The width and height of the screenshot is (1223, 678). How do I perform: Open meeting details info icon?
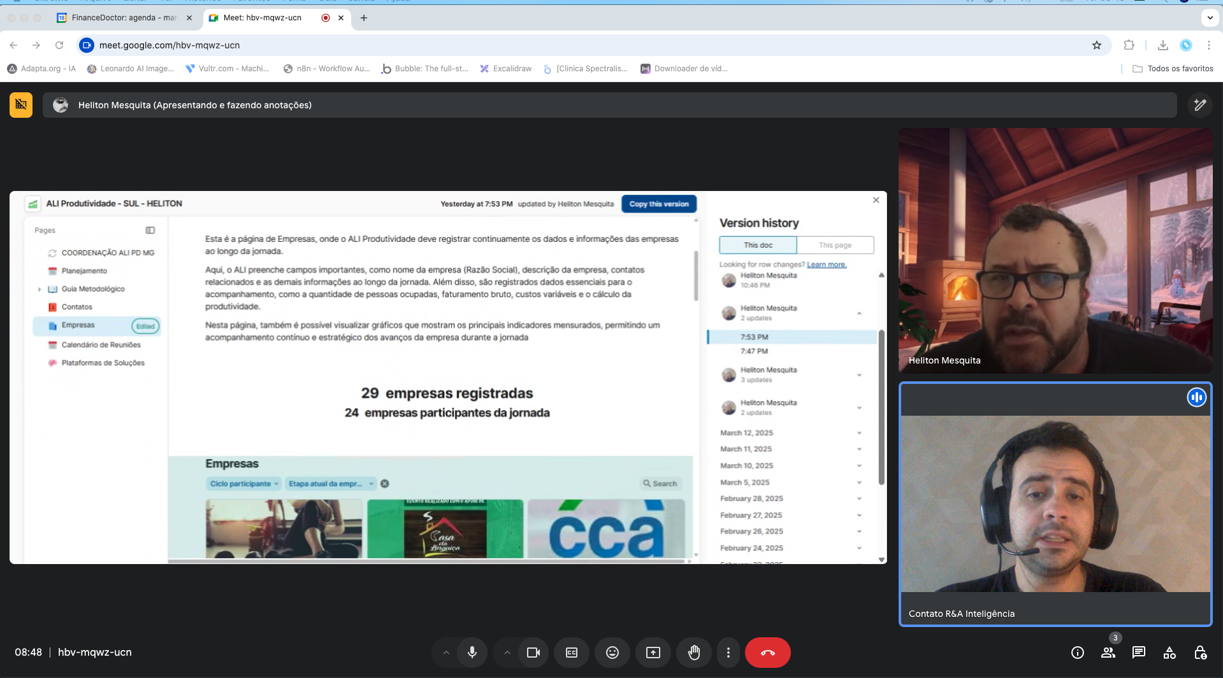pyautogui.click(x=1078, y=653)
